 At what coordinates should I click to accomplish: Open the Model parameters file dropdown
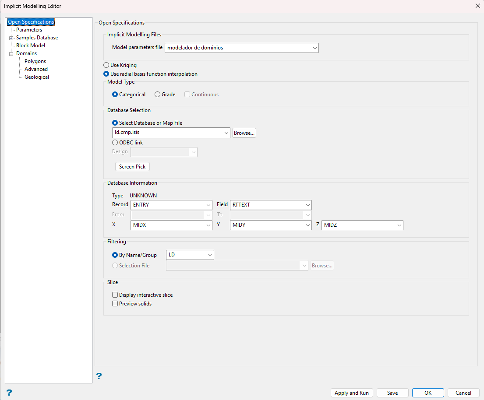242,48
